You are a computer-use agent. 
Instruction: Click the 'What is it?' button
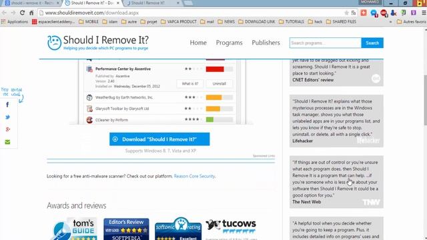pos(189,83)
